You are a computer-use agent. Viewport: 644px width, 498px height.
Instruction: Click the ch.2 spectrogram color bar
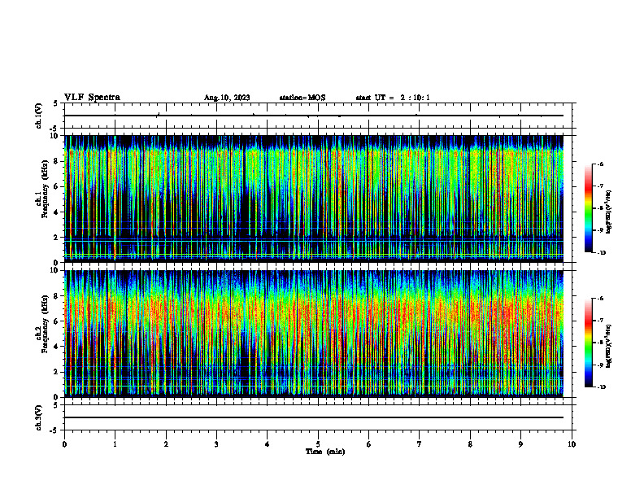coord(588,343)
